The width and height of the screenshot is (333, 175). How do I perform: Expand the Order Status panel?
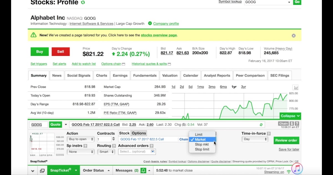(96, 171)
